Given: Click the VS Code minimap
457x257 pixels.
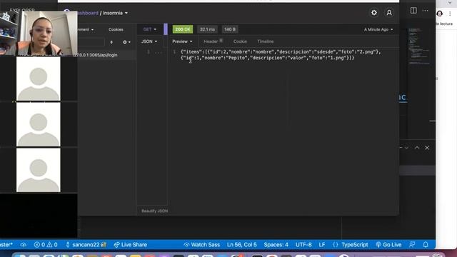Looking at the screenshot, I should pos(418,46).
